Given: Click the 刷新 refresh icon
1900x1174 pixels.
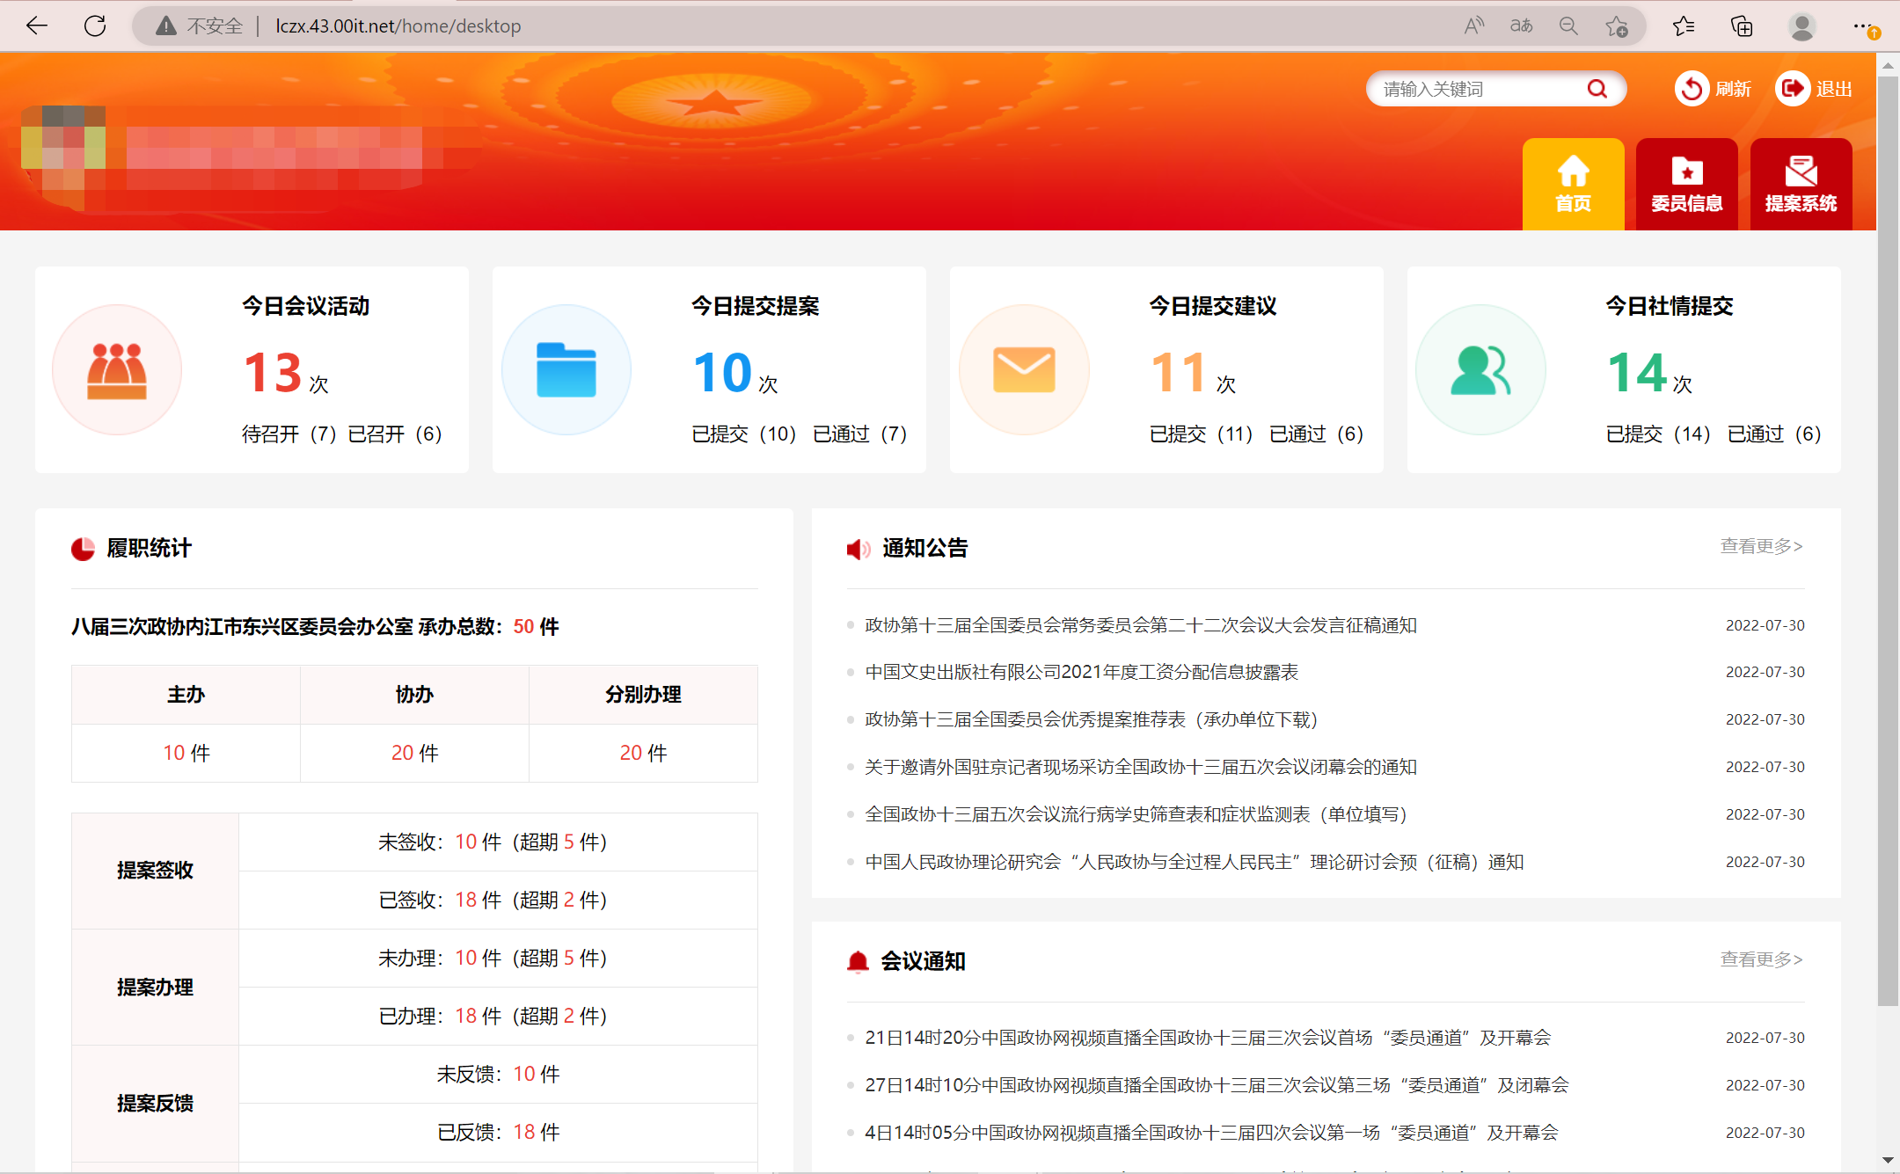Looking at the screenshot, I should click(x=1691, y=89).
